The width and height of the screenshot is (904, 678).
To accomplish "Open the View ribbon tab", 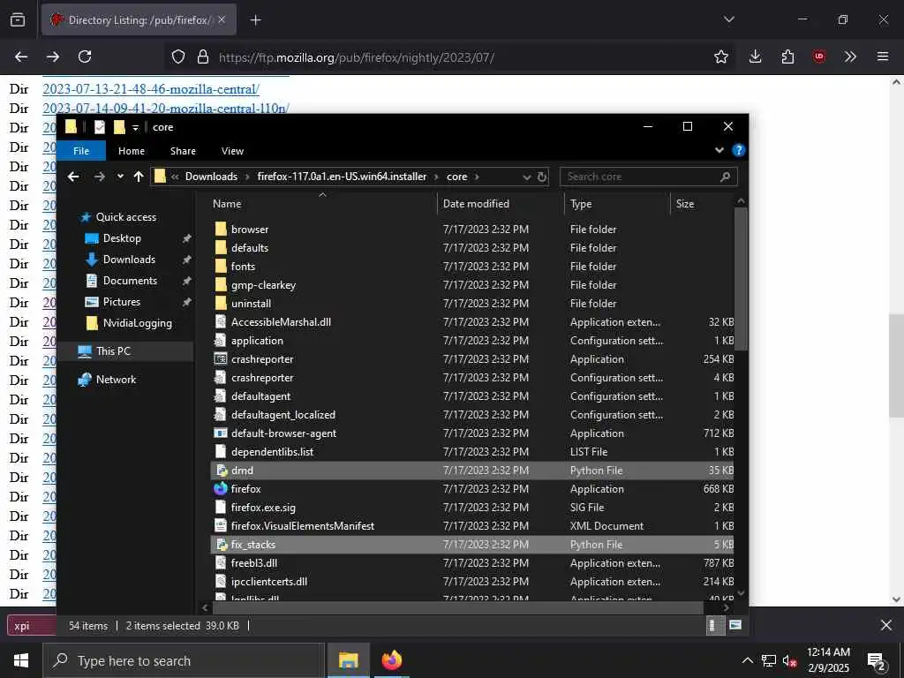I will 232,151.
